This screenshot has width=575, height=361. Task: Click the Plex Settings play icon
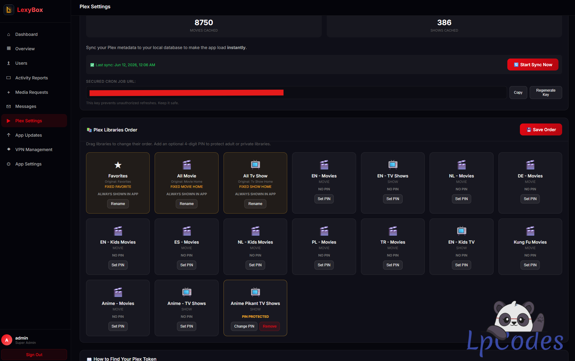(x=9, y=121)
